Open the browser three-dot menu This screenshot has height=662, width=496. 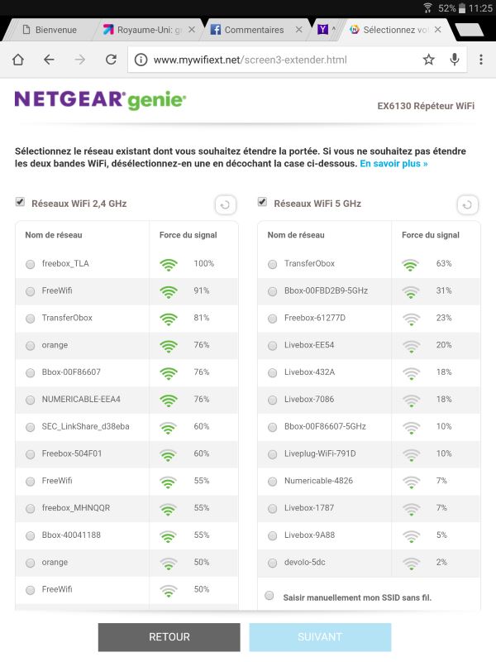[x=481, y=60]
